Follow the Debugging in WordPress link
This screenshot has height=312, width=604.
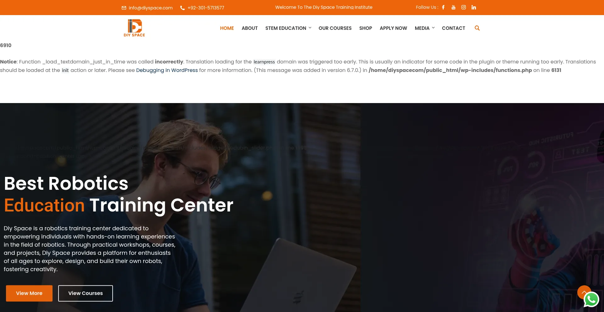click(x=167, y=70)
